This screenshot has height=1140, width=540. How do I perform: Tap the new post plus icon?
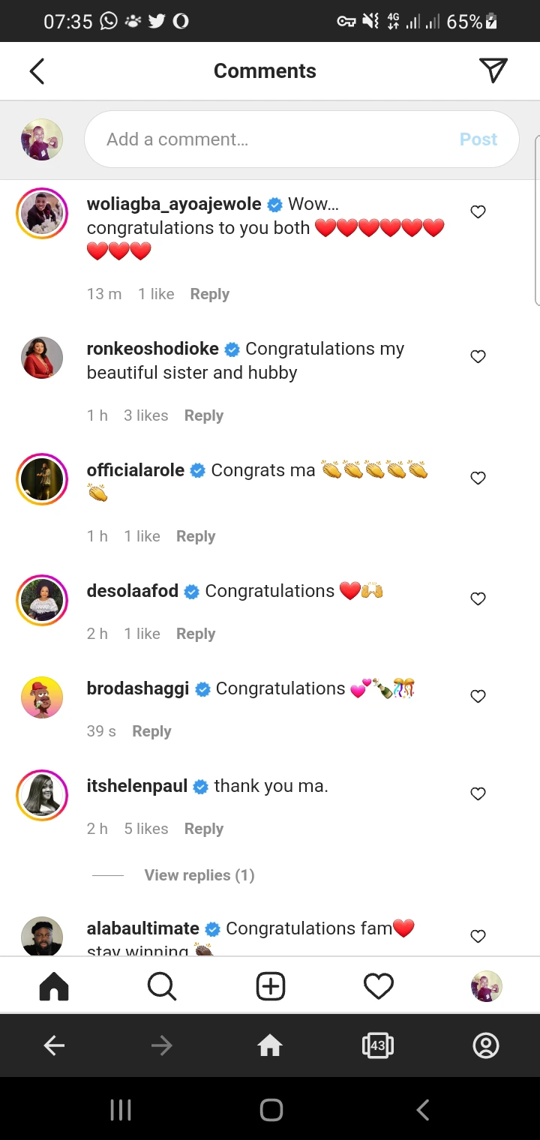click(271, 986)
